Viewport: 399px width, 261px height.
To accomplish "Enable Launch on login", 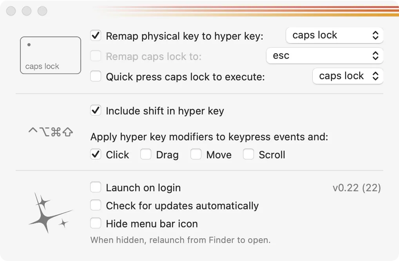I will point(96,187).
